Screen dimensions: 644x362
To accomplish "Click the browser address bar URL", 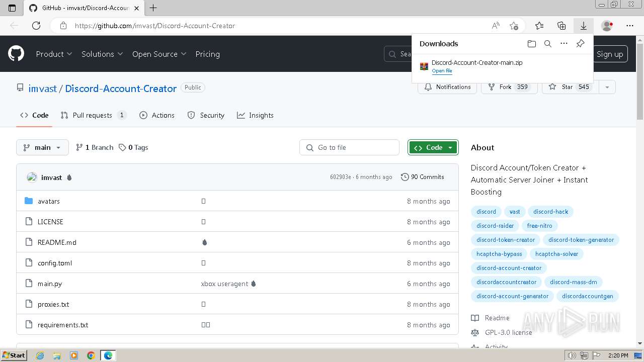I will coord(155,26).
